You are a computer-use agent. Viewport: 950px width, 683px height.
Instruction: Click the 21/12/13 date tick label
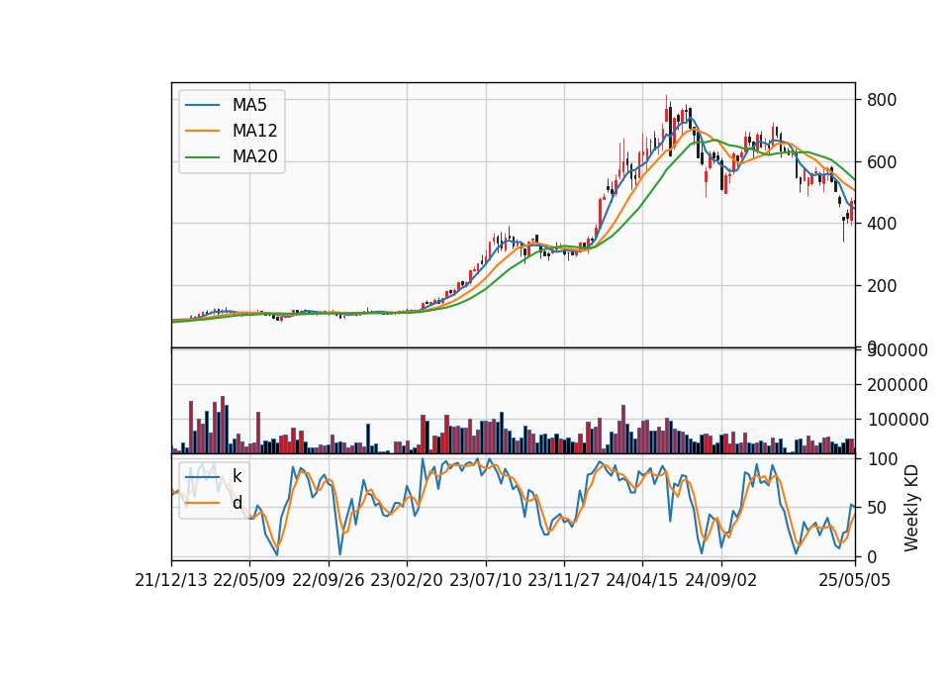171,581
